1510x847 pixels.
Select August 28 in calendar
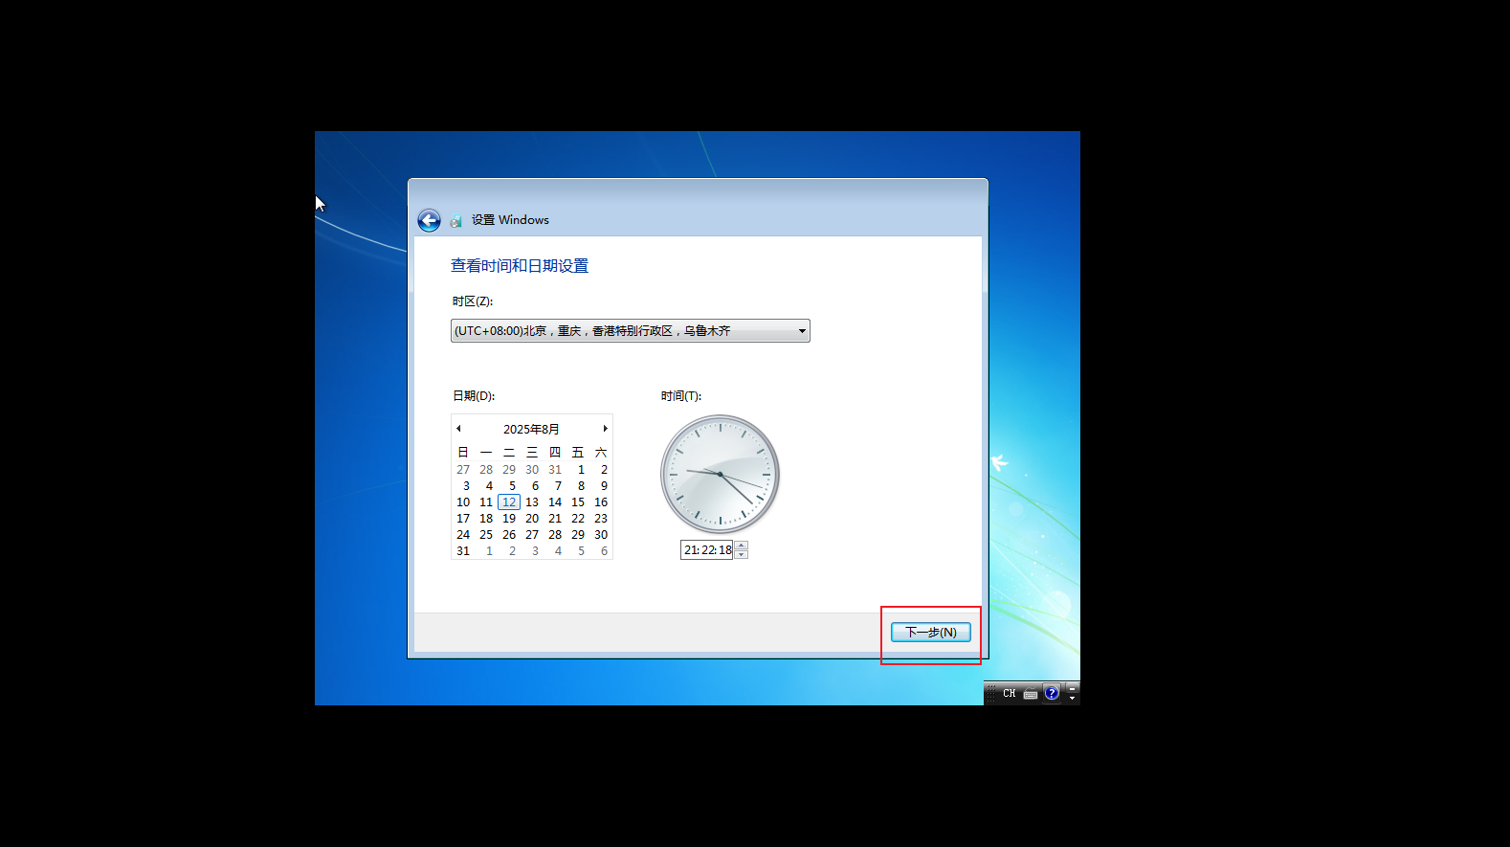[x=555, y=535]
